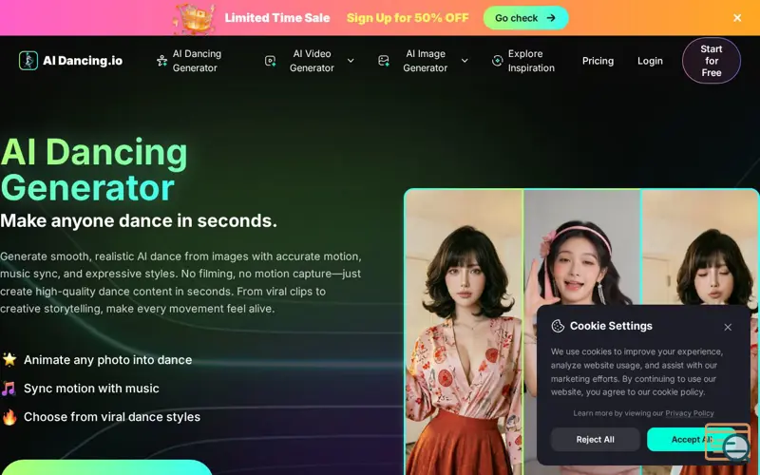
Task: Click the Explore Inspiration compass icon
Action: click(497, 61)
